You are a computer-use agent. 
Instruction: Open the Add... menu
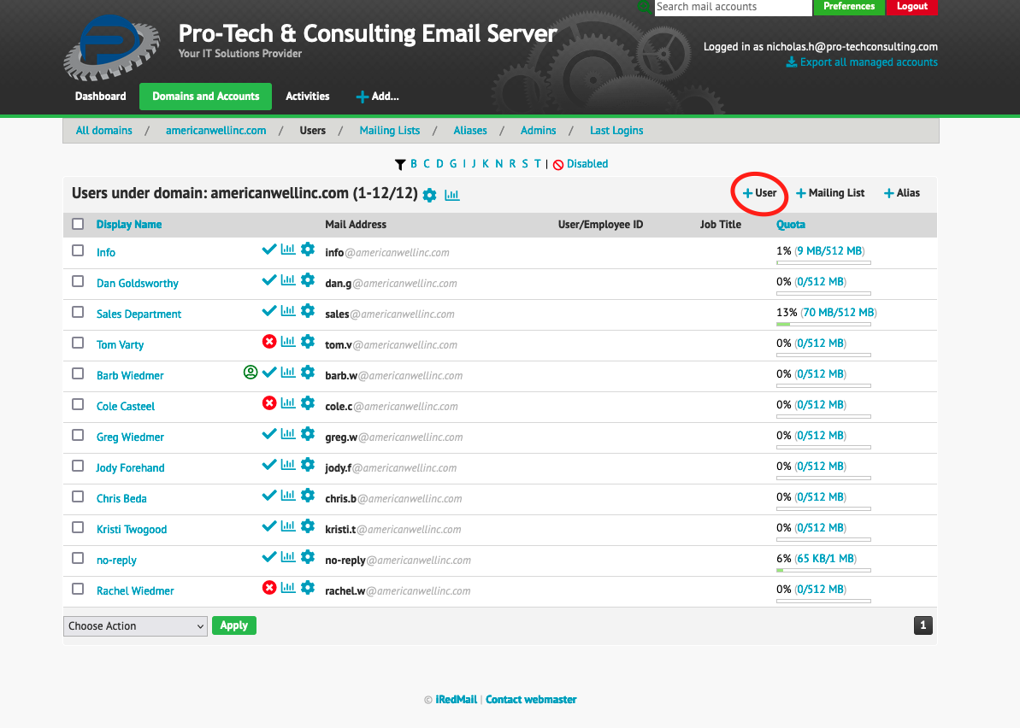click(x=377, y=97)
